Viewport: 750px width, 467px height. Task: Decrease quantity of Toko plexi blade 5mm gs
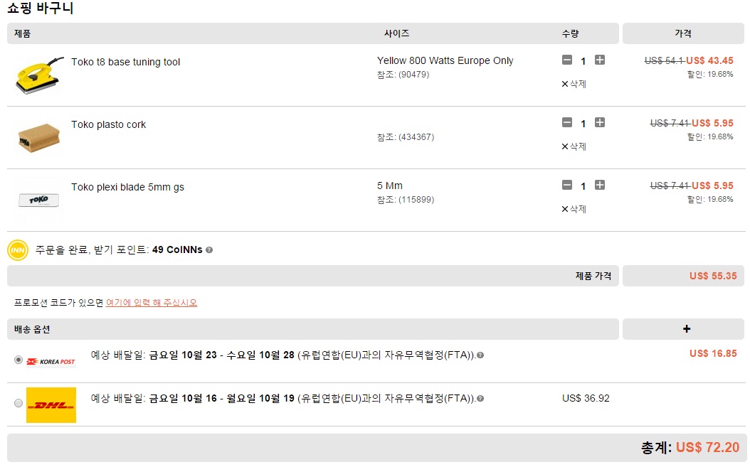point(567,186)
